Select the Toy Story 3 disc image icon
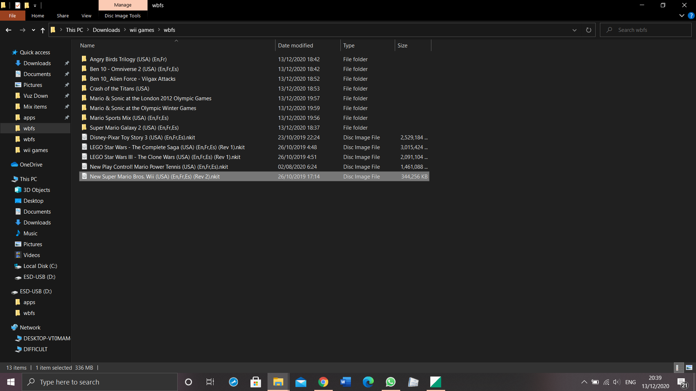The height and width of the screenshot is (391, 696). [x=84, y=137]
